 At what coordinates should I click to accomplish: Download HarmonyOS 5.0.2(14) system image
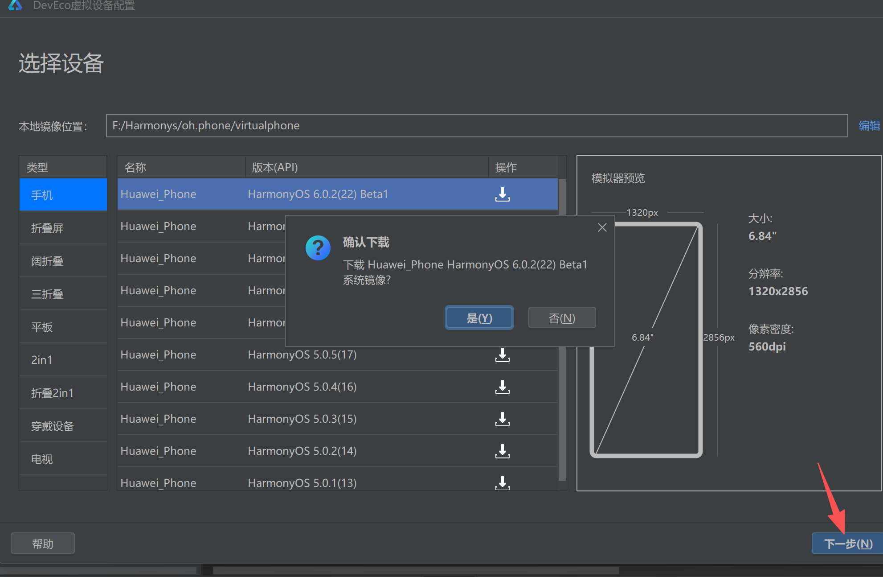[x=502, y=451]
